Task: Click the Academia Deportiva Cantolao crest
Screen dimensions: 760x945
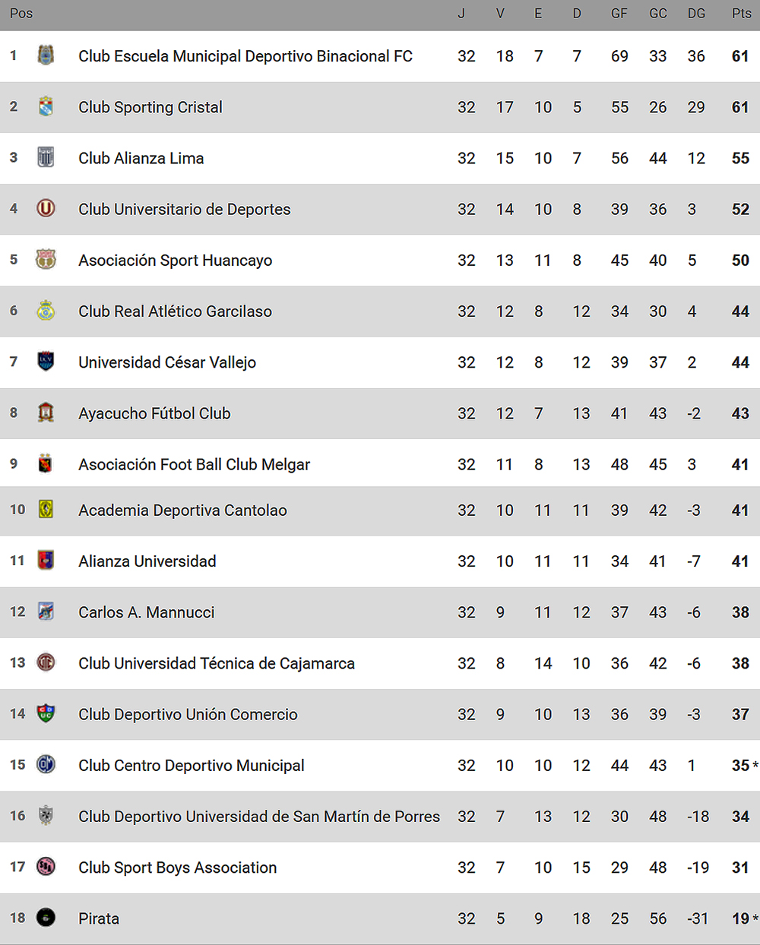Action: (x=46, y=509)
